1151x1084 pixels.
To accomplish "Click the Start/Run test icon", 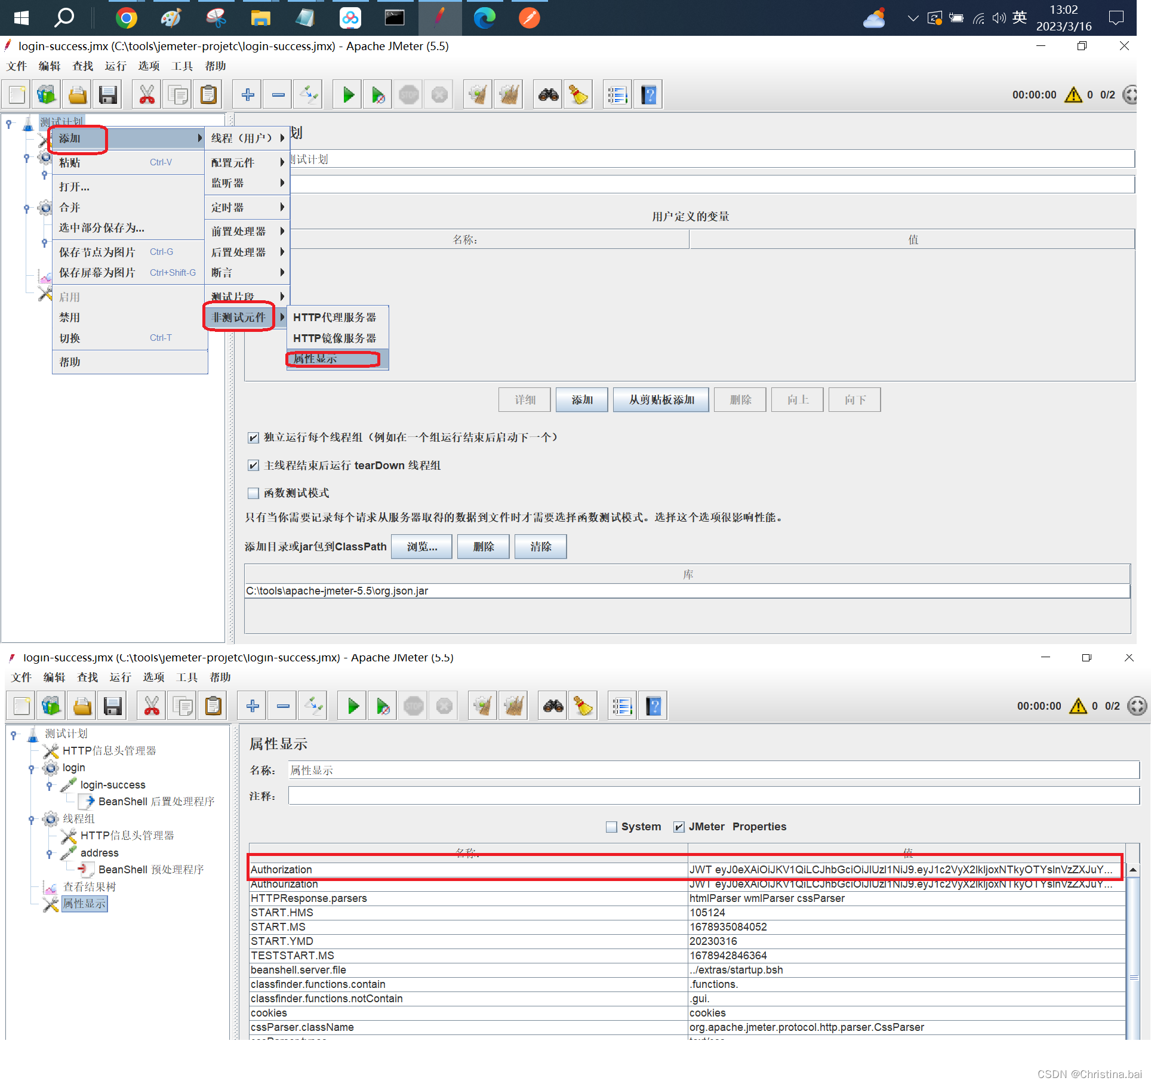I will tap(349, 95).
